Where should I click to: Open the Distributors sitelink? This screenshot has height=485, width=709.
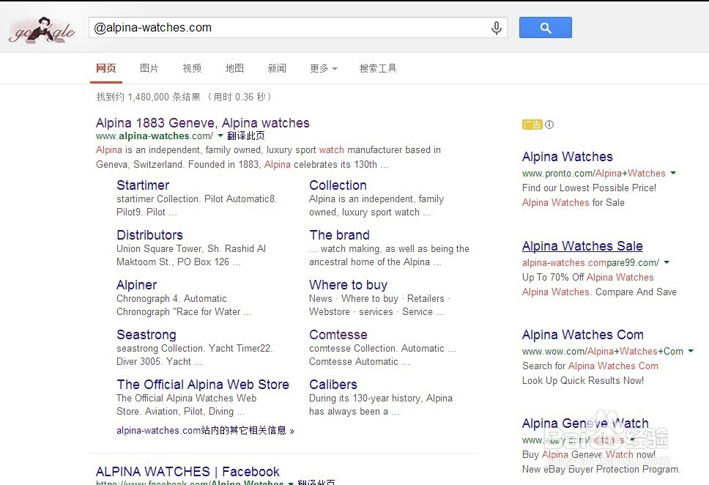(x=149, y=235)
